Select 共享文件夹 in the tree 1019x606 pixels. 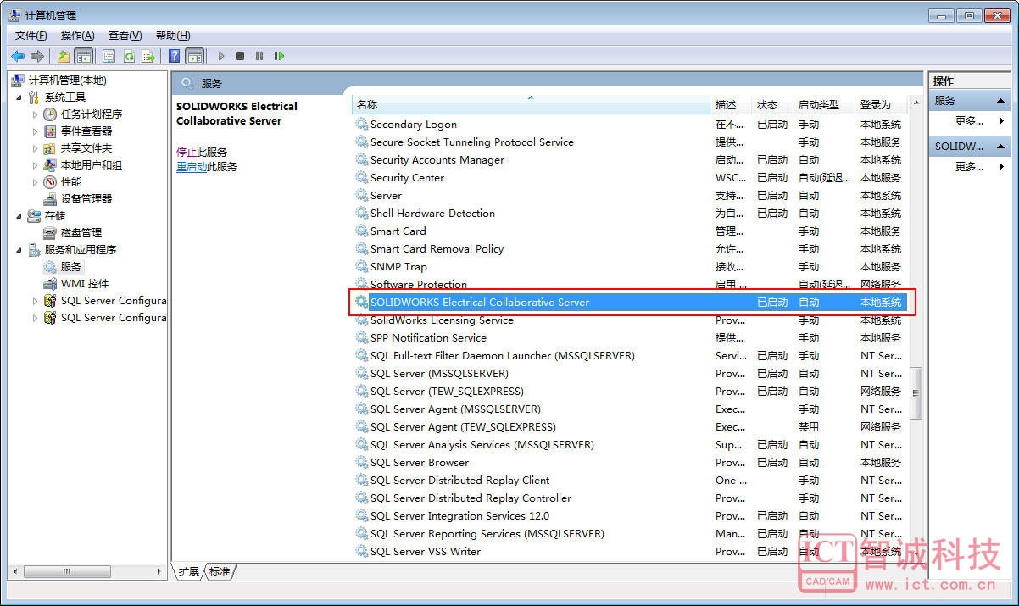click(86, 147)
